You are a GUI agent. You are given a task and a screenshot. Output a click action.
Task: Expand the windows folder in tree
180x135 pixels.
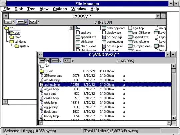[12, 41]
